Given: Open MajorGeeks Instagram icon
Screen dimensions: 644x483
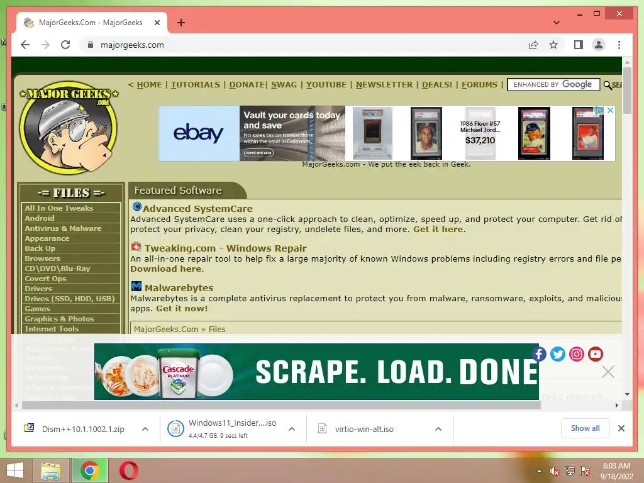Looking at the screenshot, I should 577,354.
